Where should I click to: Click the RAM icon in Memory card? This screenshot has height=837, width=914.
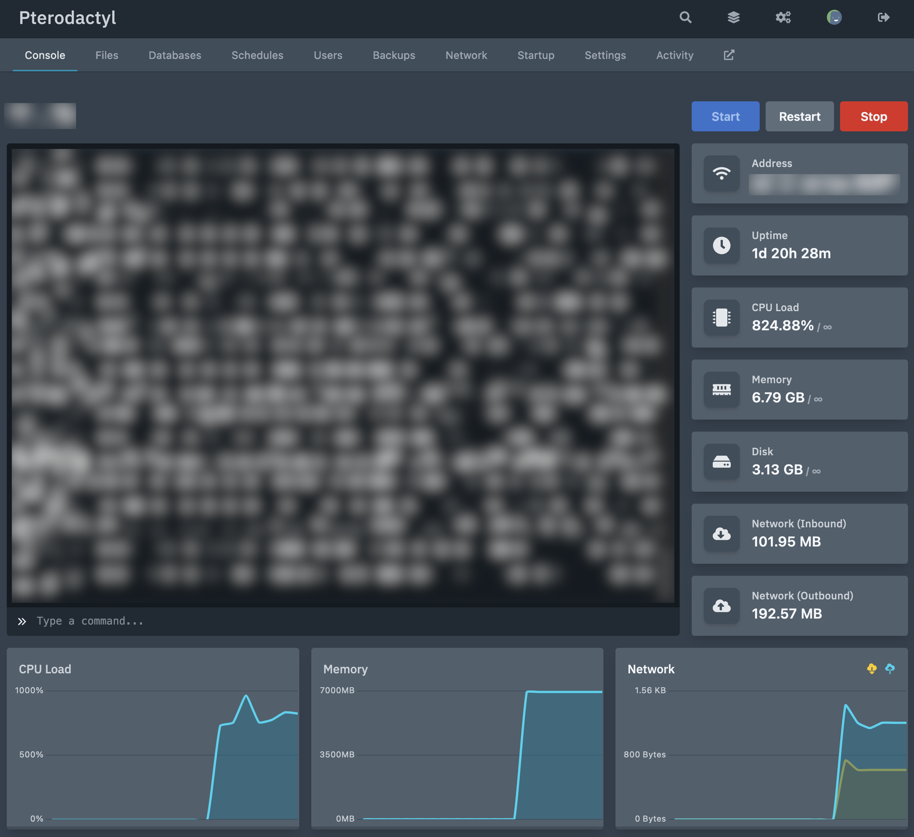point(721,390)
